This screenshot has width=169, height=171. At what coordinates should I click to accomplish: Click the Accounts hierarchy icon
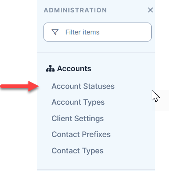coord(50,68)
